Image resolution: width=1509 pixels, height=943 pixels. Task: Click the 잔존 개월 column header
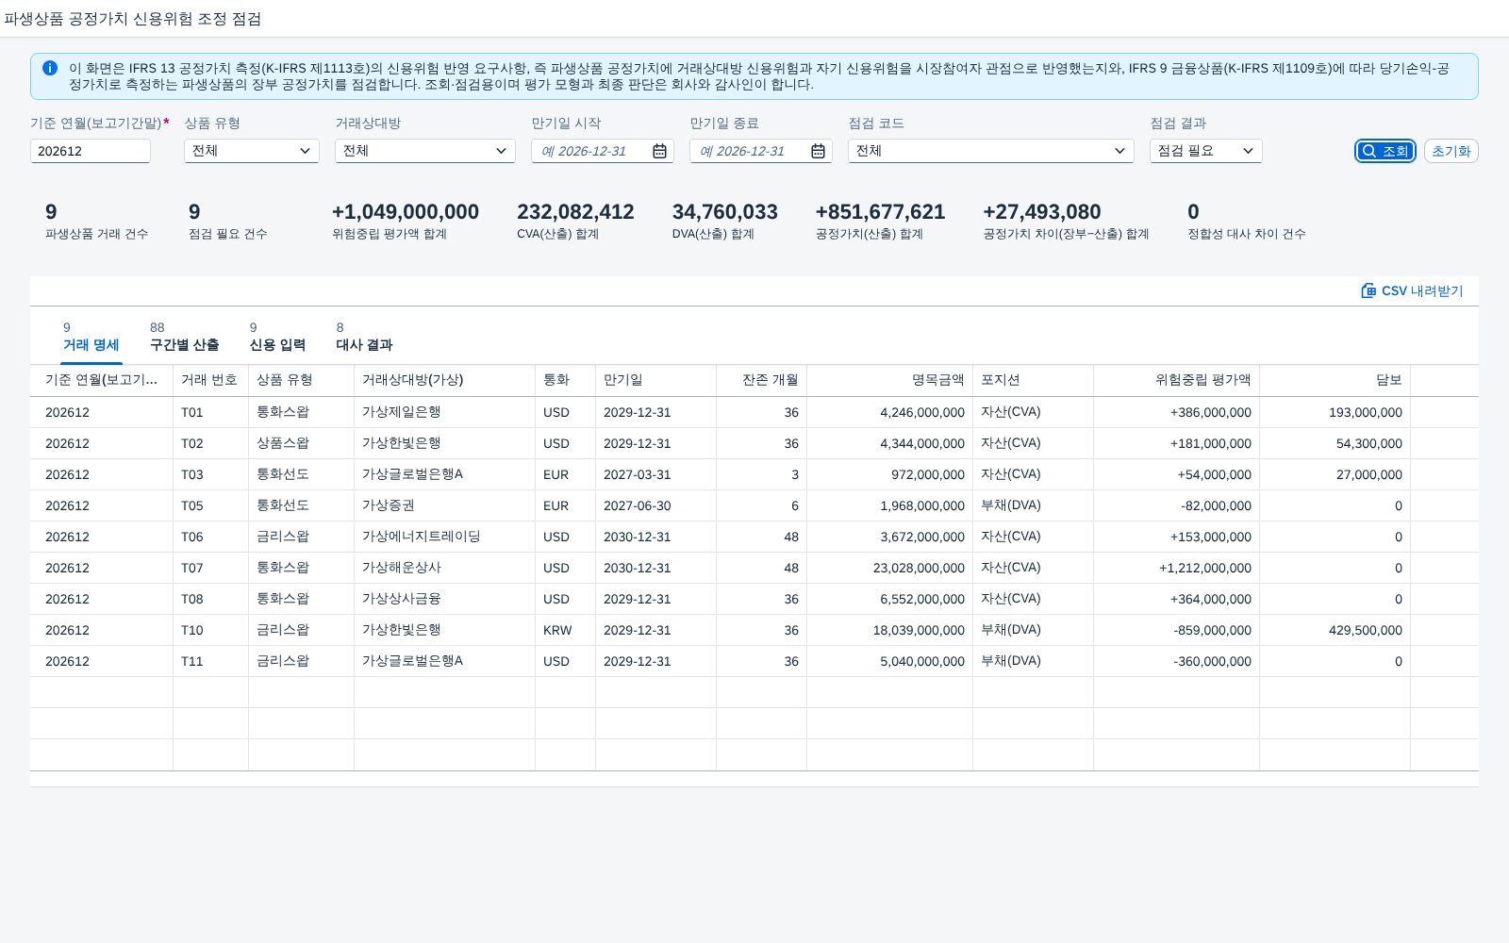pyautogui.click(x=761, y=380)
